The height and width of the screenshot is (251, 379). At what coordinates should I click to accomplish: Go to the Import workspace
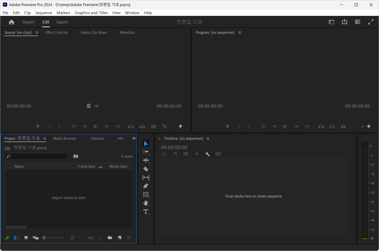[29, 22]
